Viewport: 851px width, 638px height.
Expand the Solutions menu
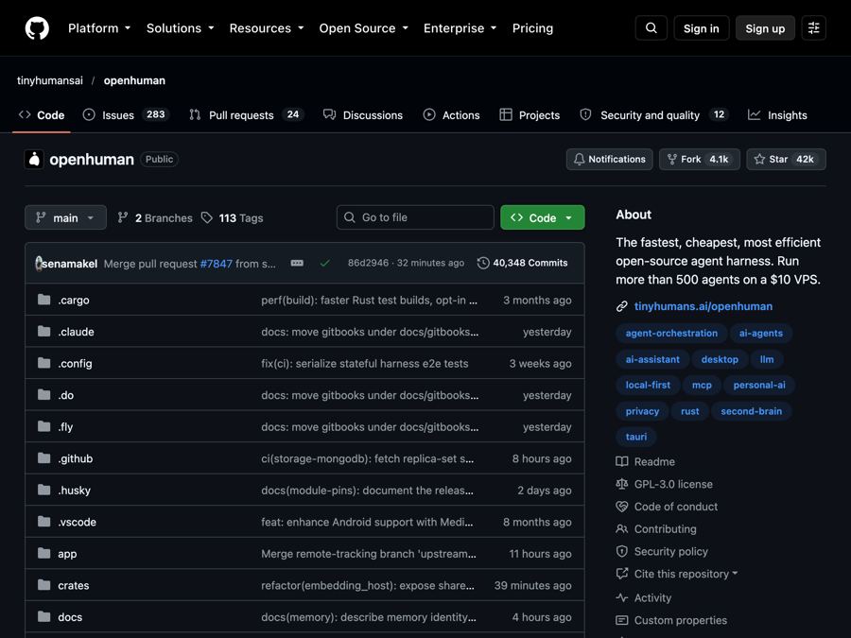point(180,28)
